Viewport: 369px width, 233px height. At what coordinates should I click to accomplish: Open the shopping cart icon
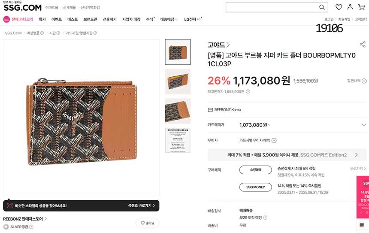(x=361, y=7)
